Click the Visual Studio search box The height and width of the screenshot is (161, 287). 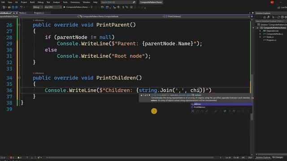coord(118,2)
